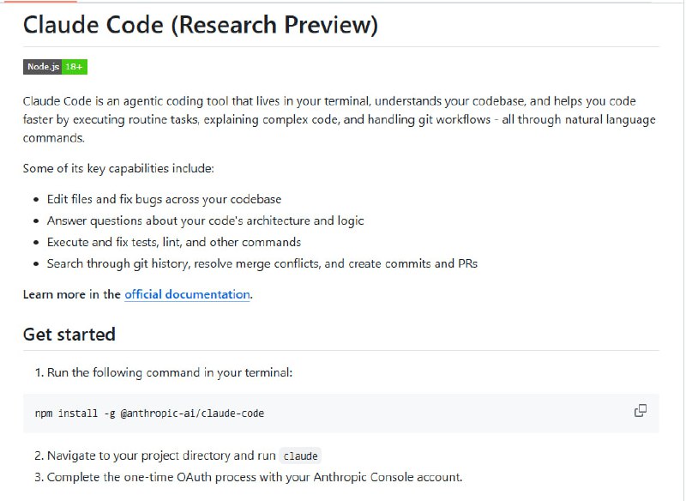Click the 'Learn more in the' text
This screenshot has height=501, width=686.
click(x=72, y=294)
